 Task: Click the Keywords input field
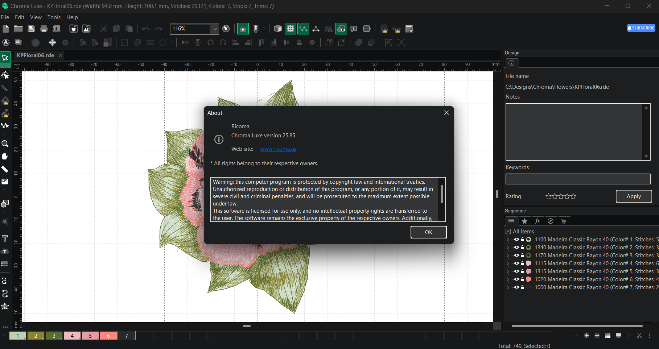578,179
